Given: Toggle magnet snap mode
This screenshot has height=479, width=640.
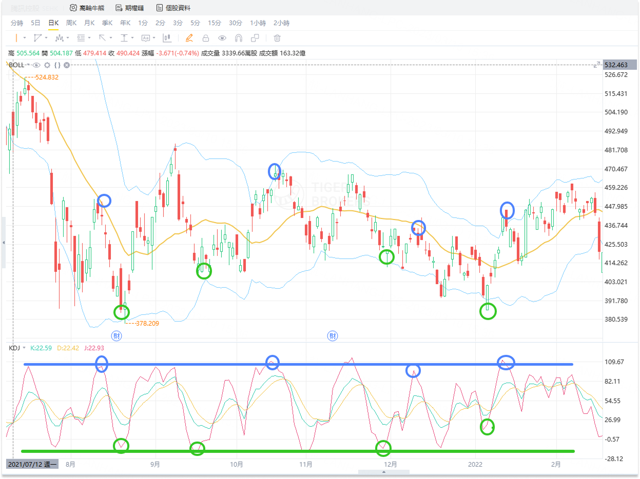Looking at the screenshot, I should 239,38.
